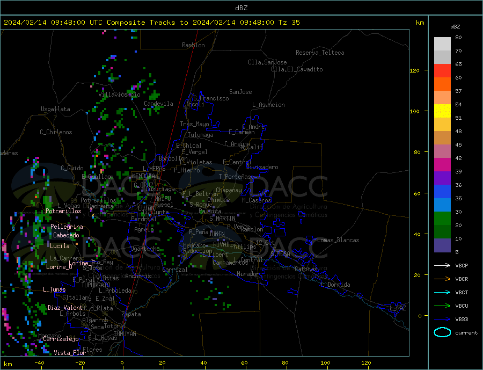Click the Diaz_Valent label
This screenshot has height=370, width=483.
[65, 308]
